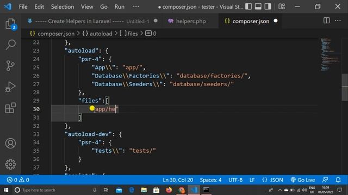
Task: Open the Edit menu
Action: 39,6
